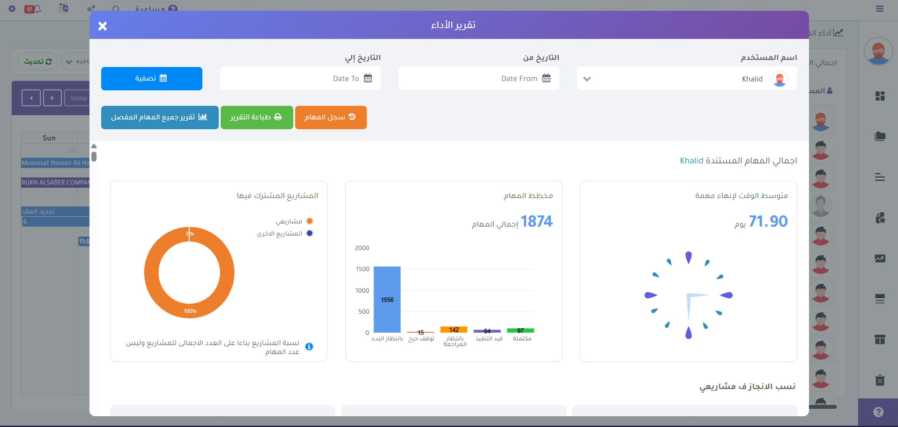The height and width of the screenshot is (427, 898).
Task: Click the info icon below donut chart
Action: (309, 346)
